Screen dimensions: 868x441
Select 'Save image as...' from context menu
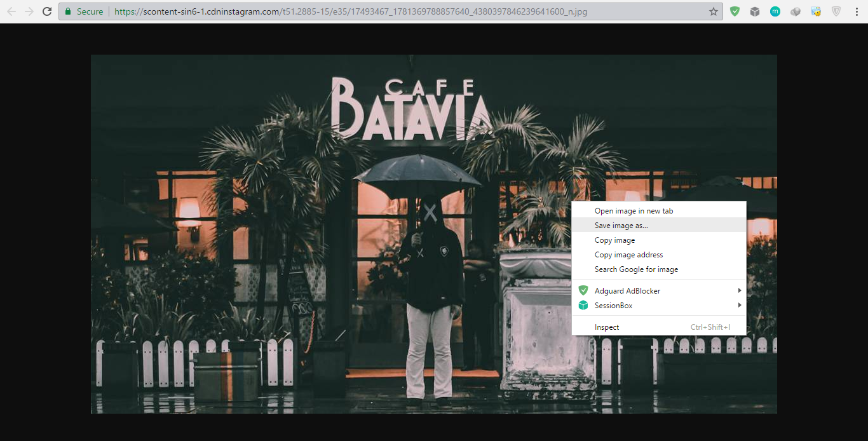point(659,225)
